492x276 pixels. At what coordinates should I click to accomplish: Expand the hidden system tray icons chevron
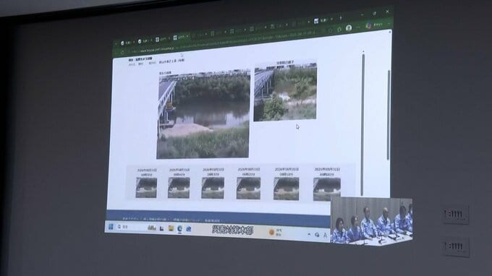309,234
